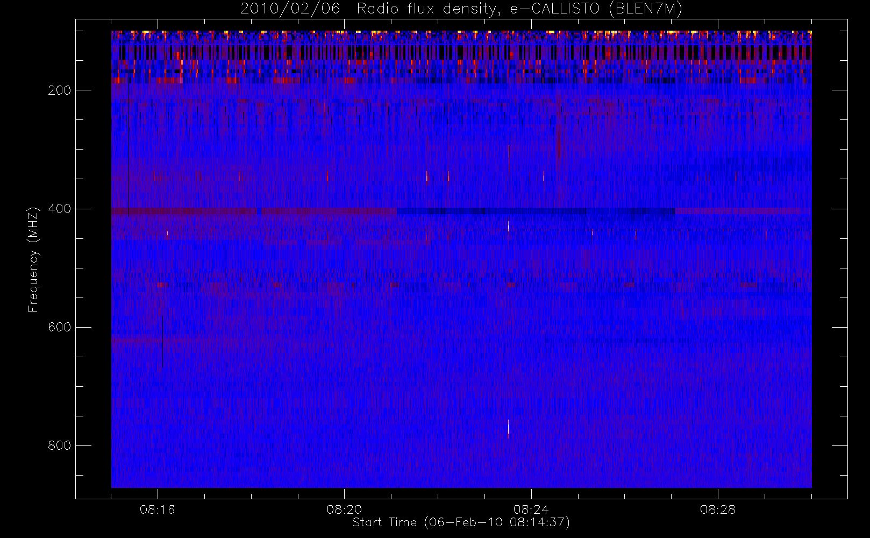870x538 pixels.
Task: Click the 200 frequency tick label
Action: (59, 90)
